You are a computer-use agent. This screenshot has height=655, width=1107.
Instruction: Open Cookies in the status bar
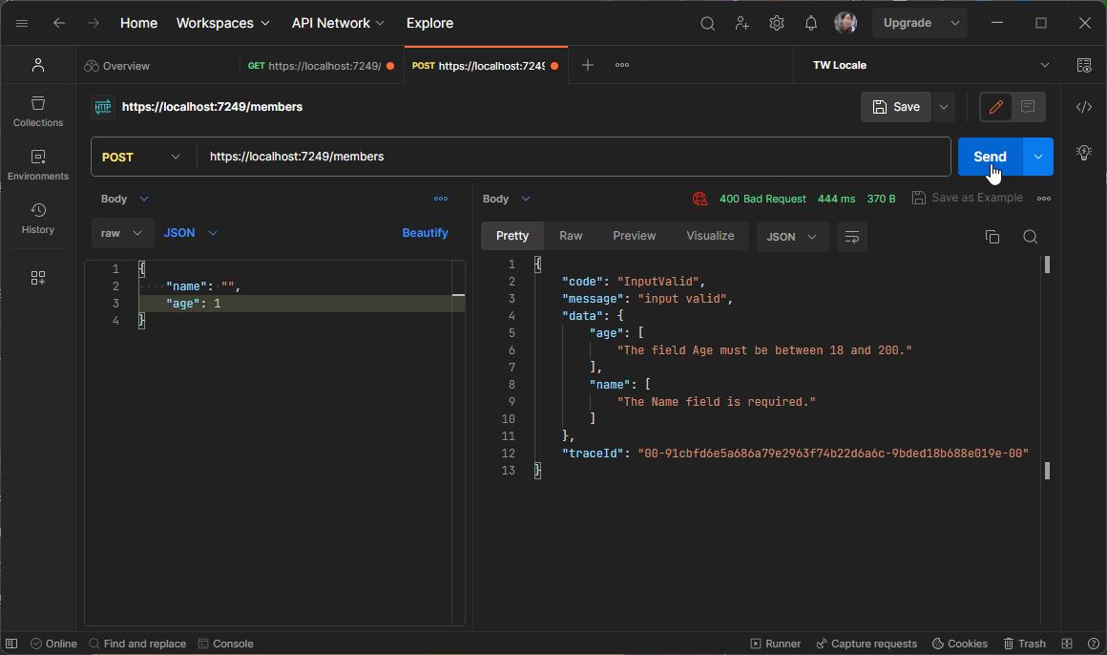960,644
